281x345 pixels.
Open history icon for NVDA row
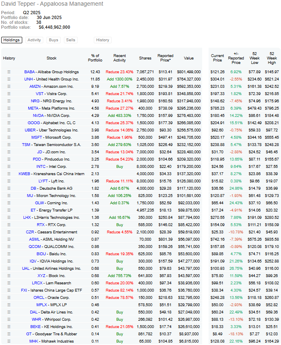click(9, 116)
